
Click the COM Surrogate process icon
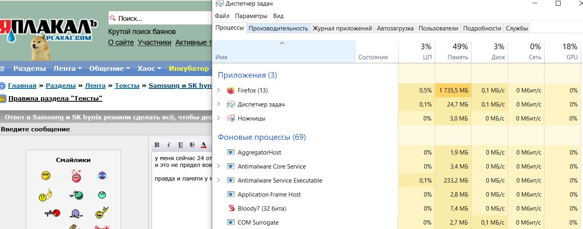231,223
